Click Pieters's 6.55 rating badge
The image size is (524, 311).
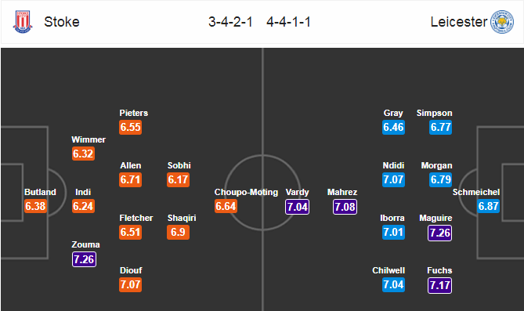pyautogui.click(x=130, y=128)
